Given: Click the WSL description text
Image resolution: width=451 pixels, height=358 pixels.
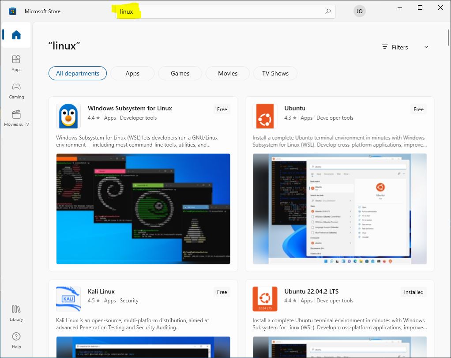Looking at the screenshot, I should [137, 141].
